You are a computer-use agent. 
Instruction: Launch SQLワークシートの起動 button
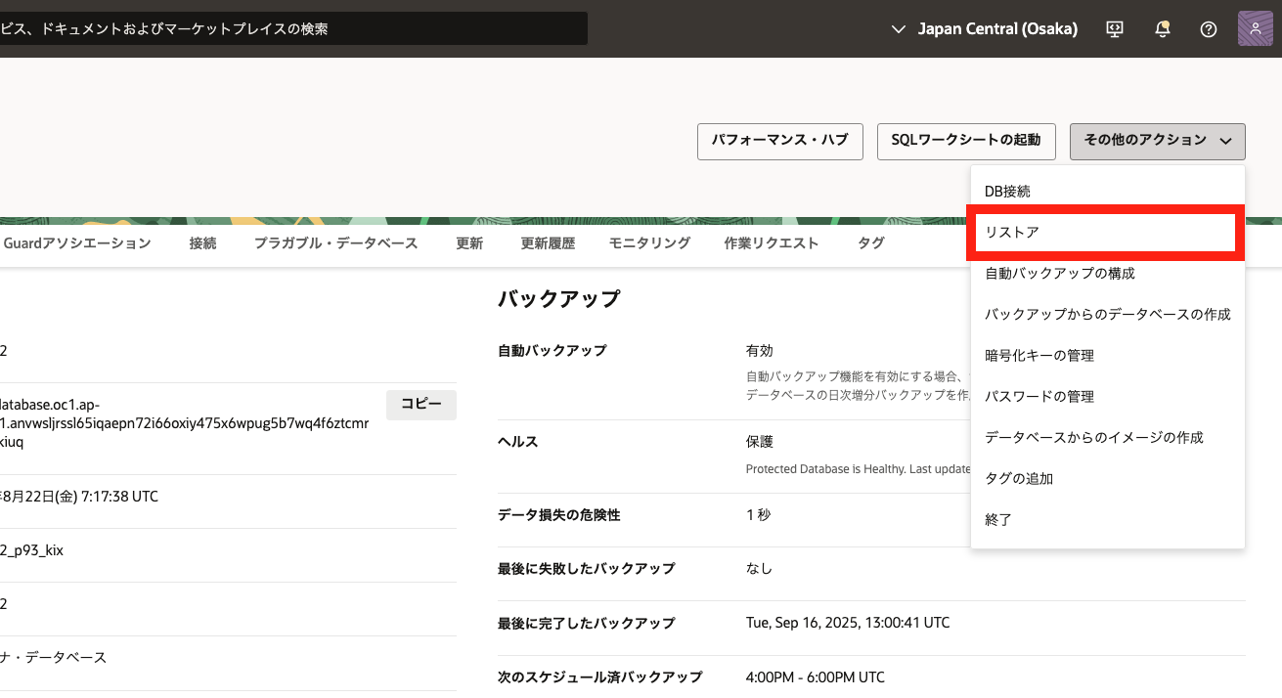coord(965,141)
